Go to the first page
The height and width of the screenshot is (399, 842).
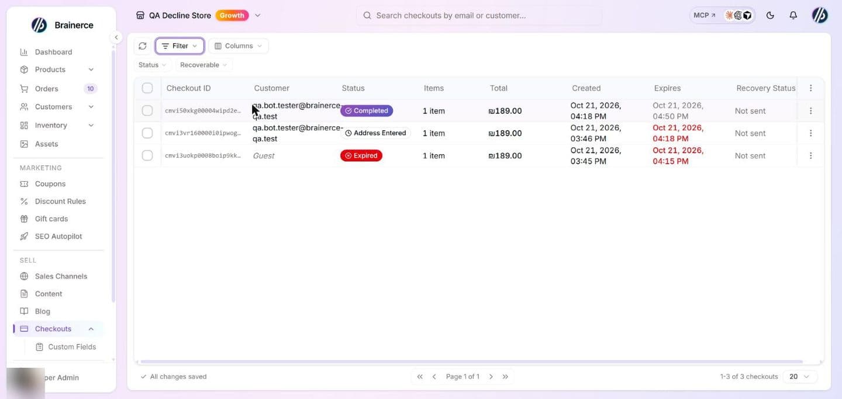(420, 377)
